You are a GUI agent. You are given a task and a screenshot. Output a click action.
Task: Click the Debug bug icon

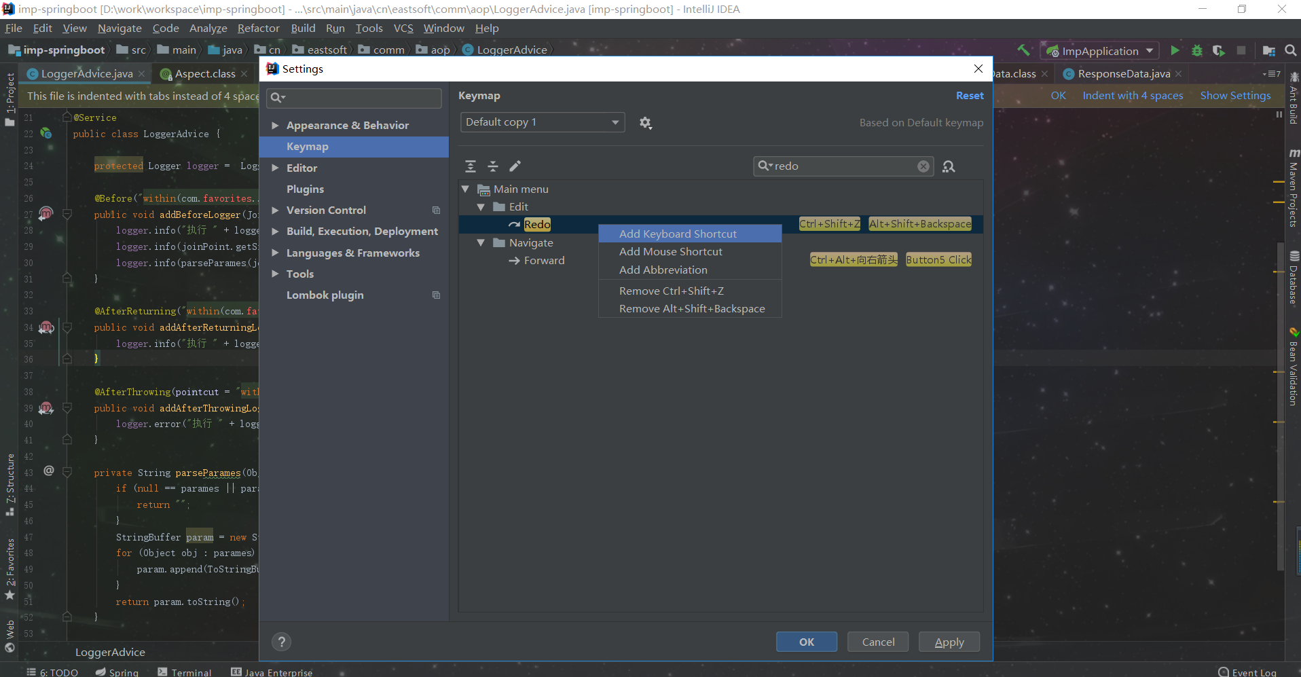point(1197,51)
